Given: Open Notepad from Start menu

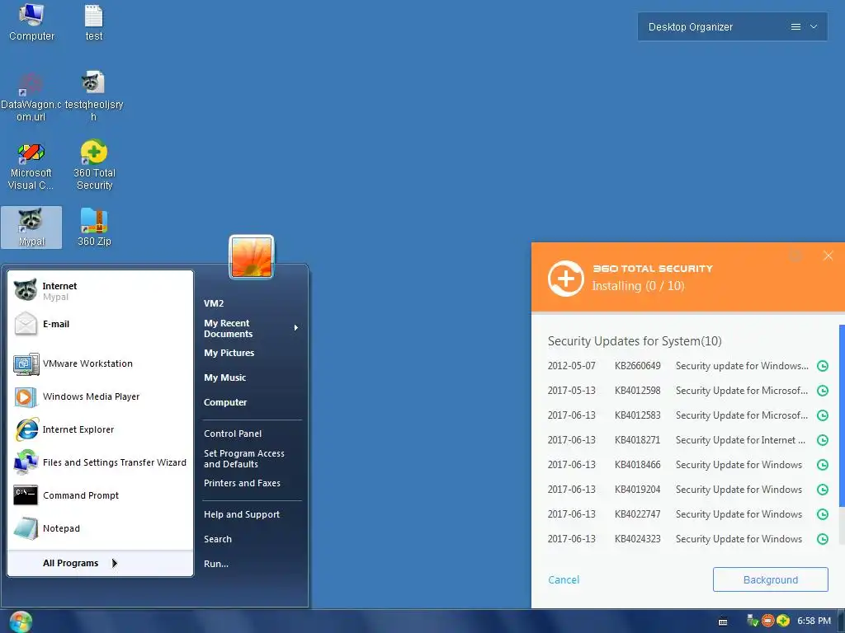Looking at the screenshot, I should [x=100, y=528].
